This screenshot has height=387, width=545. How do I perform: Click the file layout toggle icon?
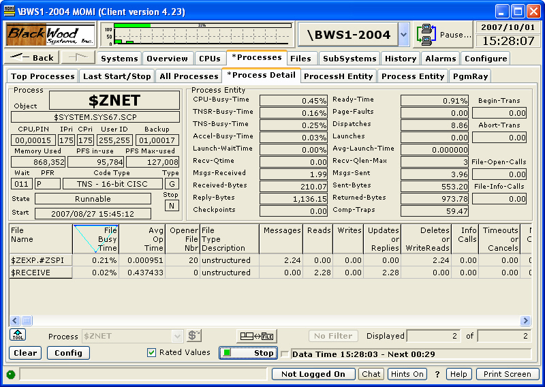pos(256,336)
